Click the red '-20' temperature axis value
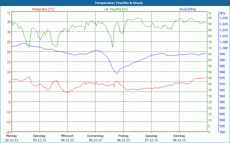The image size is (230, 143). [8, 132]
